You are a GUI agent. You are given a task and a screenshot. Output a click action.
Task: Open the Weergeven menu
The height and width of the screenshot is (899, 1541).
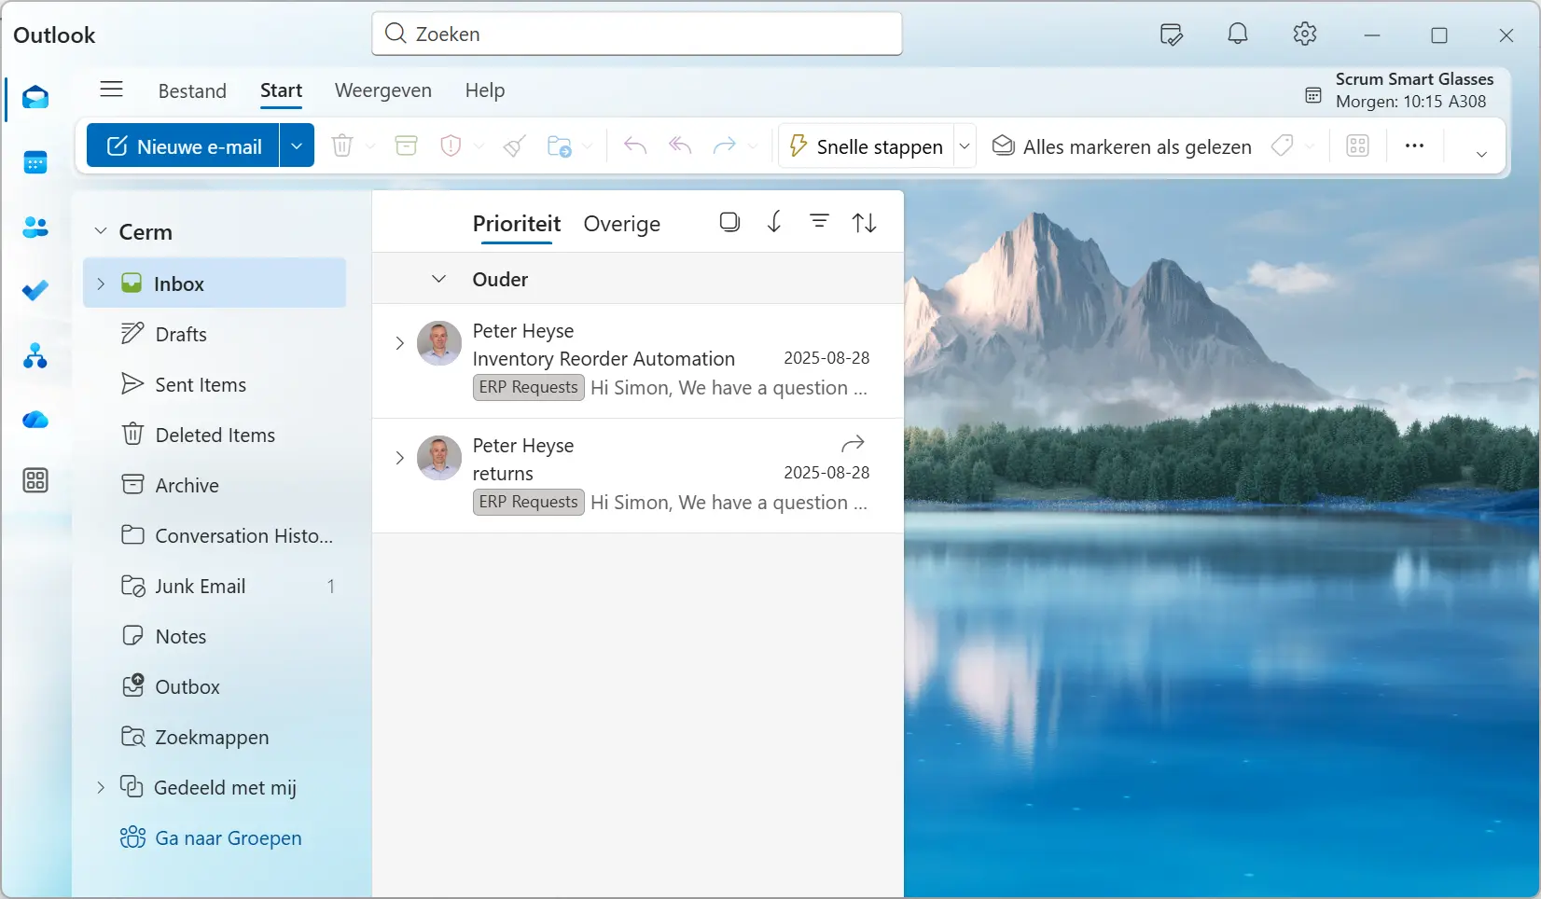382,90
